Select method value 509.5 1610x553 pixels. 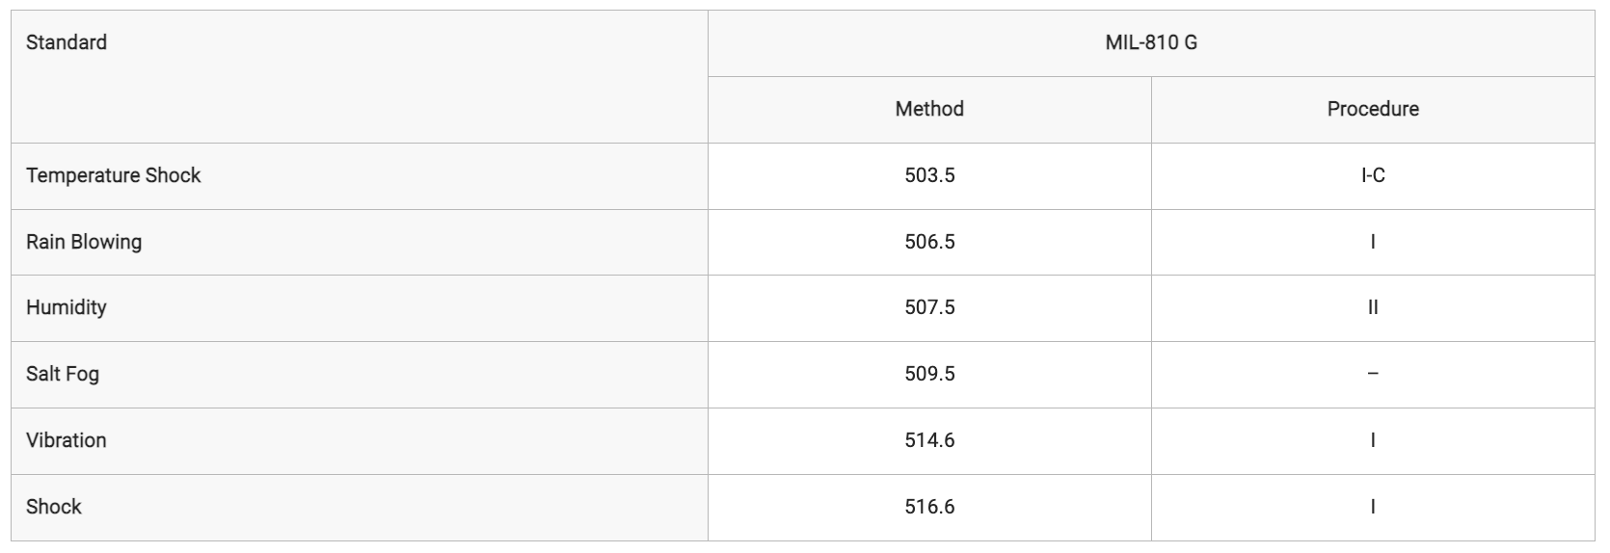(929, 375)
